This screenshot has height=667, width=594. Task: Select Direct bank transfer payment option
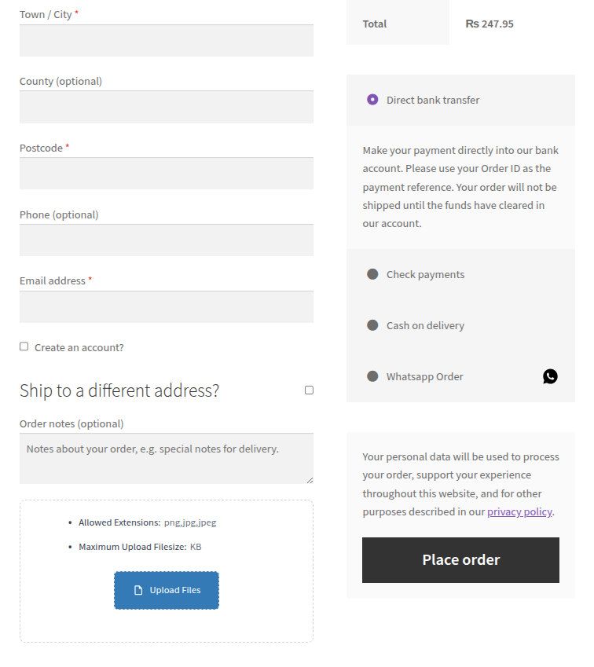pos(372,100)
